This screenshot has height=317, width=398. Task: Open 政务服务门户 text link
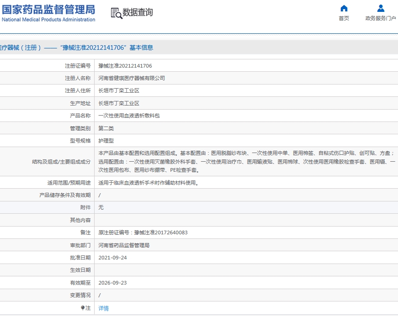click(381, 18)
